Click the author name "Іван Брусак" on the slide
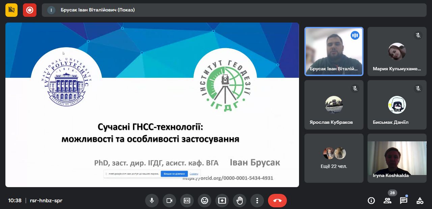432x209 pixels. [x=255, y=163]
